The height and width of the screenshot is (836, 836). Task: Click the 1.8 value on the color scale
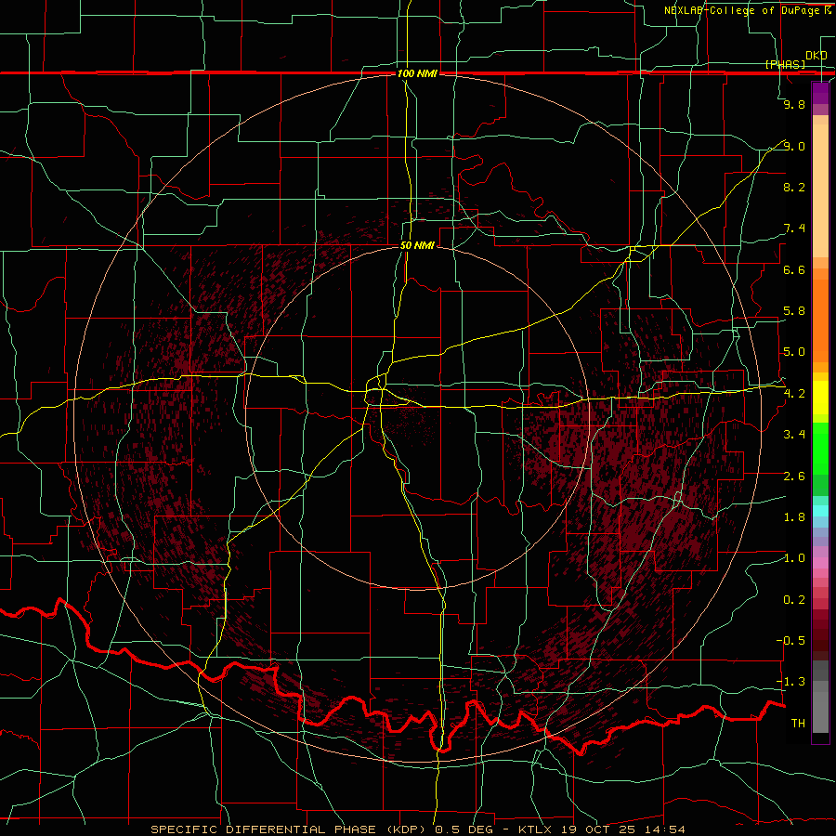[x=794, y=517]
